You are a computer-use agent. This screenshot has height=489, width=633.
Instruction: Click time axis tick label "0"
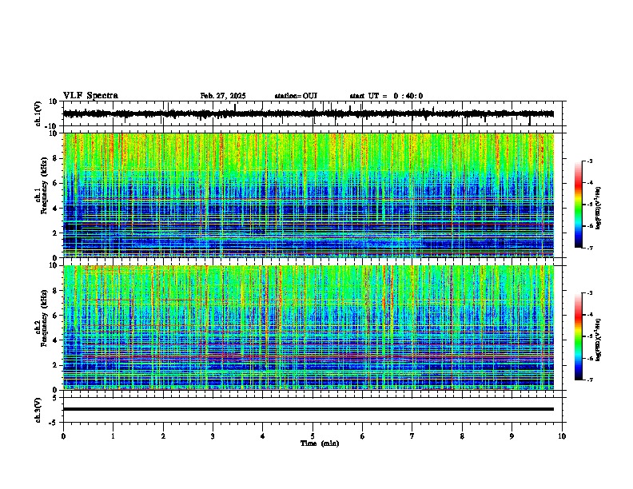point(63,436)
